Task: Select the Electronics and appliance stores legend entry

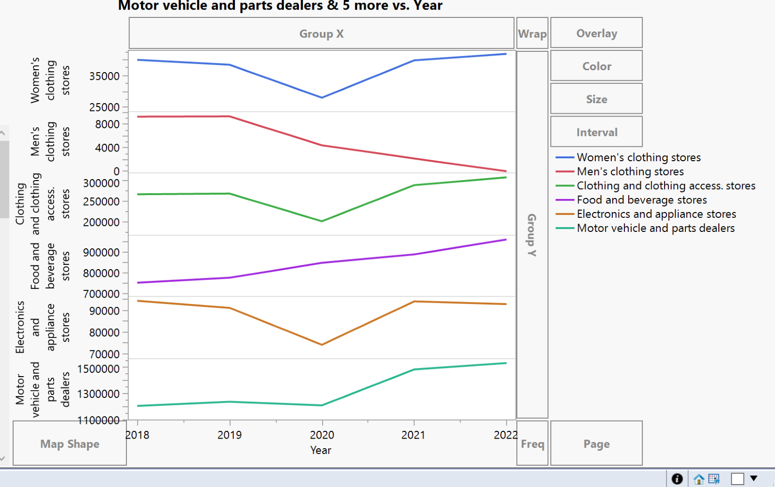Action: [646, 213]
